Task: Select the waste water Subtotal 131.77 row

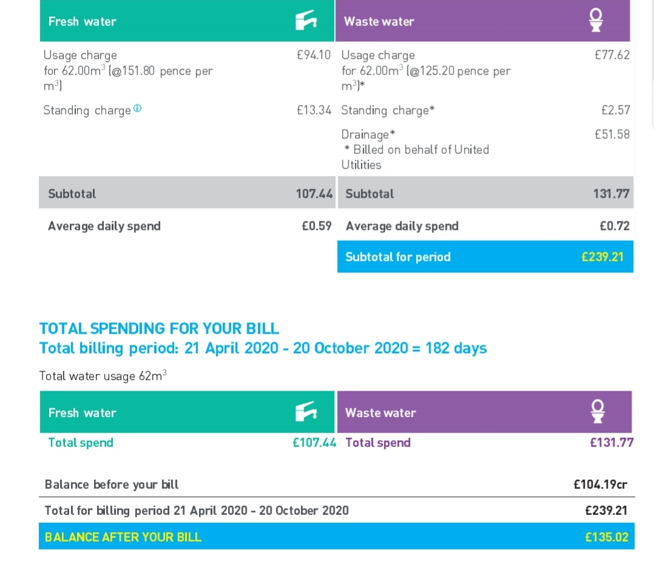Action: (485, 193)
